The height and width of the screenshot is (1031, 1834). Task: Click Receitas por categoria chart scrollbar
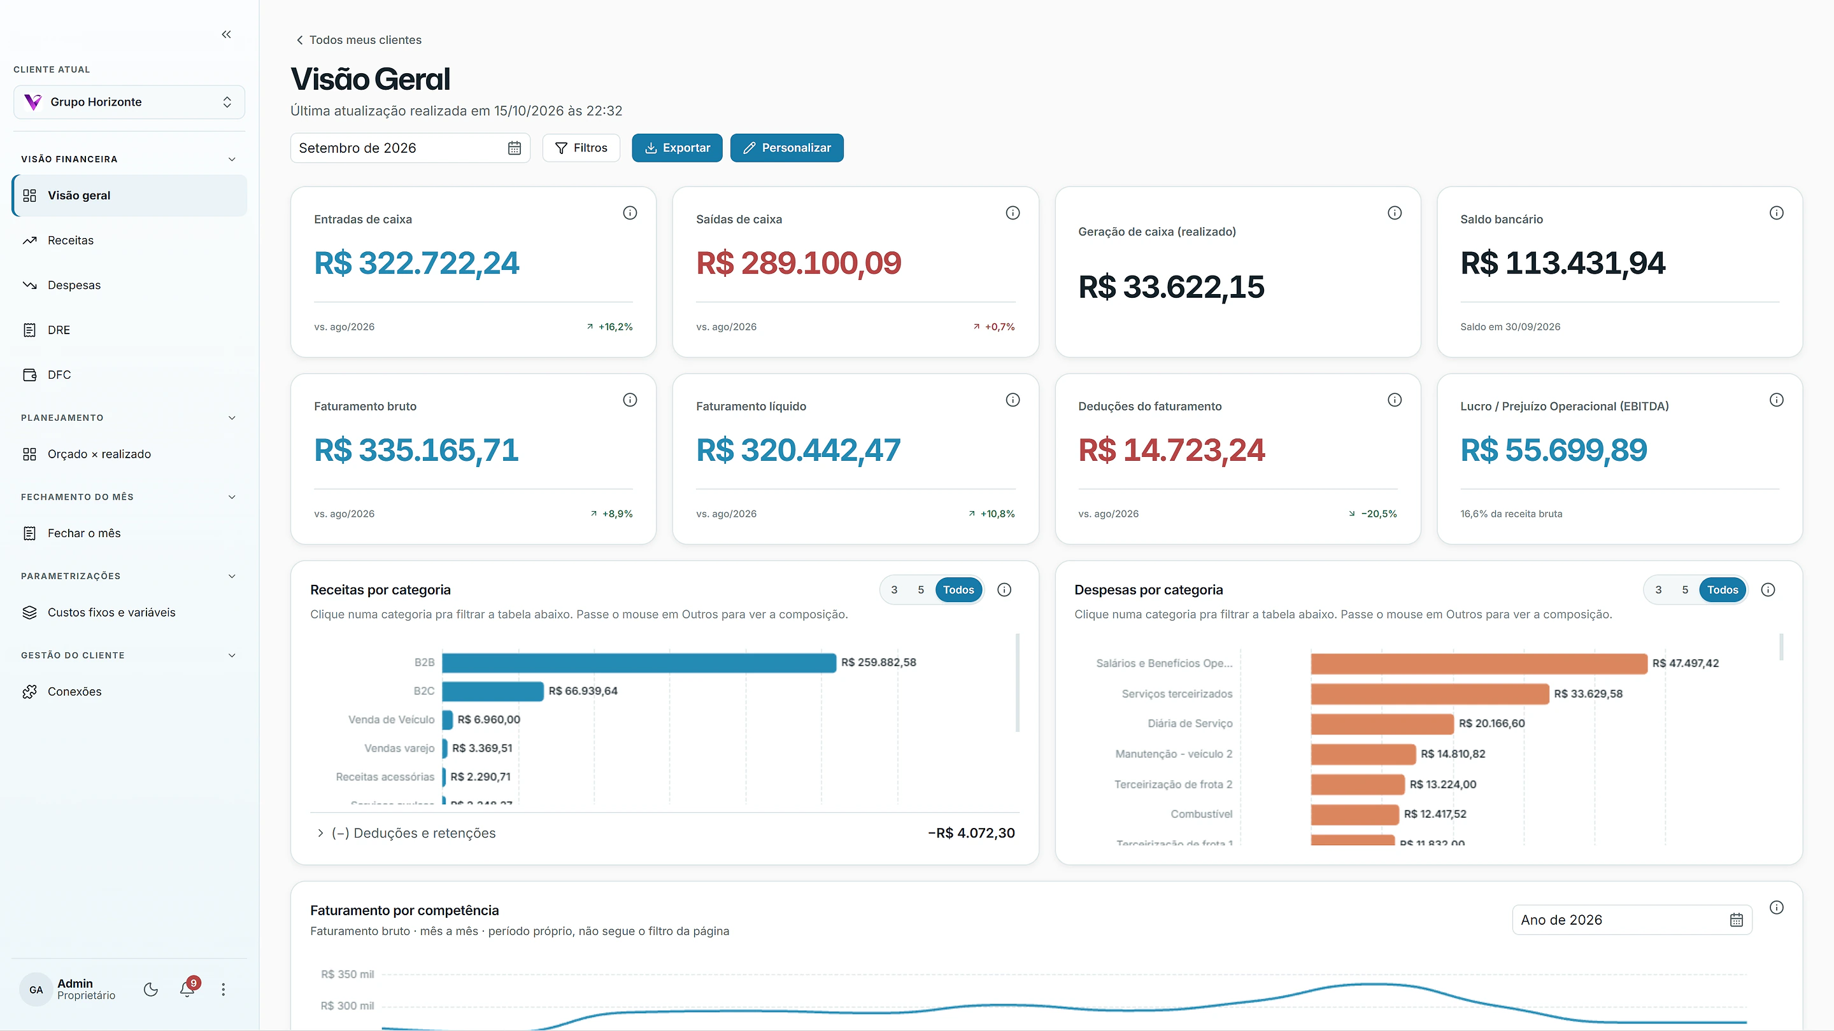pos(1018,682)
